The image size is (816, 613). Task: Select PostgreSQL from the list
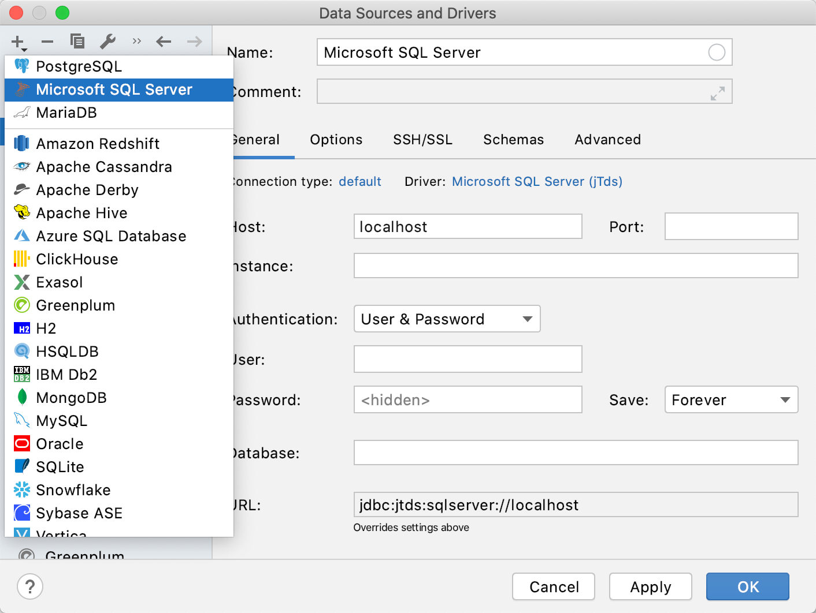119,66
